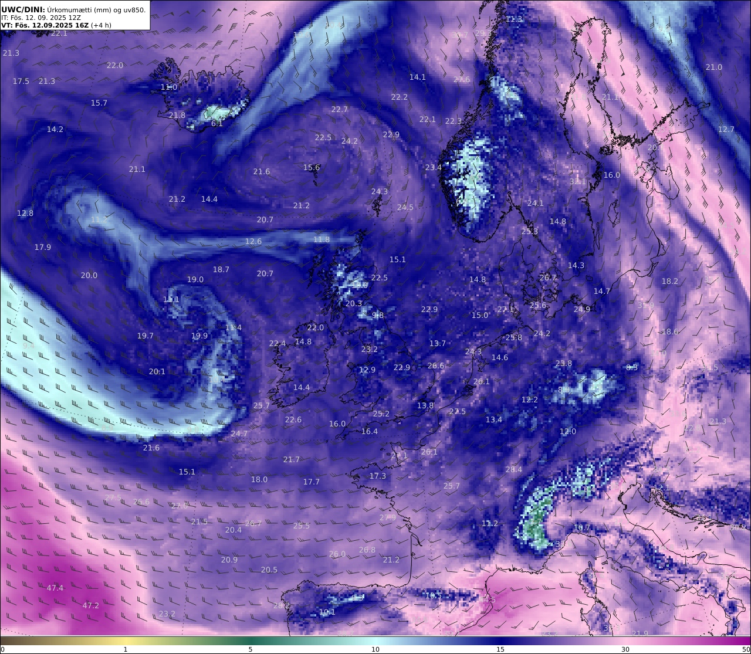Select the 22.4 value near Ireland
751x654 pixels.
point(278,343)
